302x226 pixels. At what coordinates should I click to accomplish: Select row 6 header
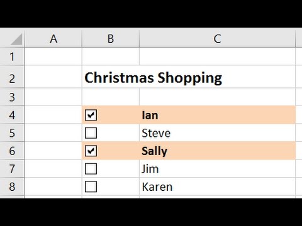pyautogui.click(x=12, y=151)
